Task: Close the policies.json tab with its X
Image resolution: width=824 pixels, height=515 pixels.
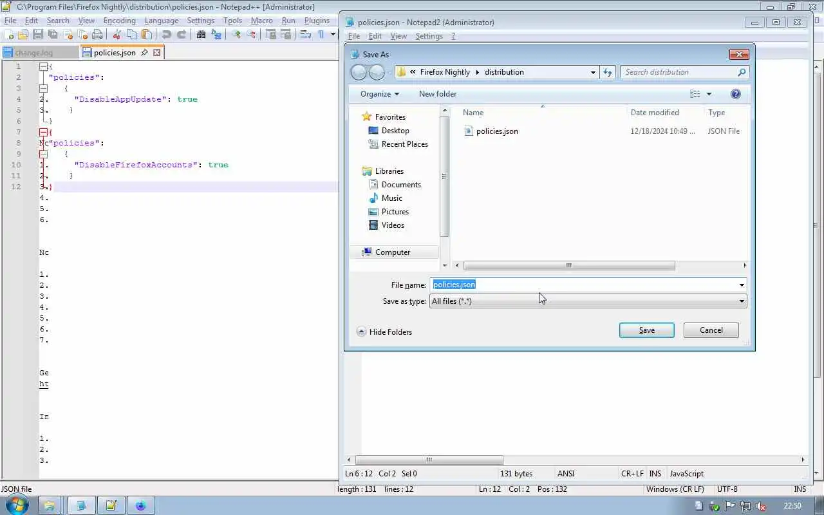Action: pyautogui.click(x=156, y=53)
